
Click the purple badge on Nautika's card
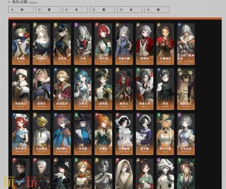35,70
